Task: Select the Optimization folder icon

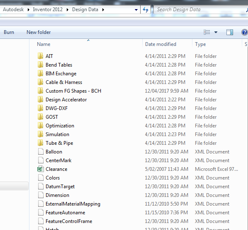Action: (40, 125)
